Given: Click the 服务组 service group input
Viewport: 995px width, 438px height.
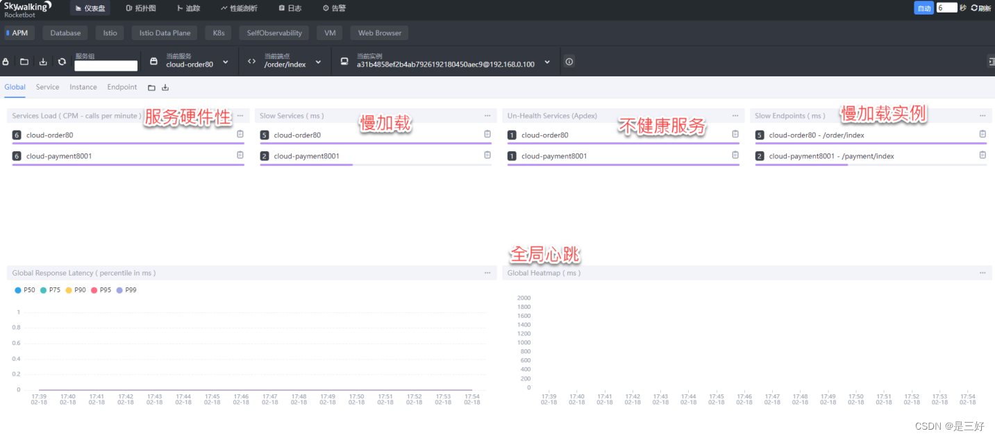Looking at the screenshot, I should click(x=106, y=66).
